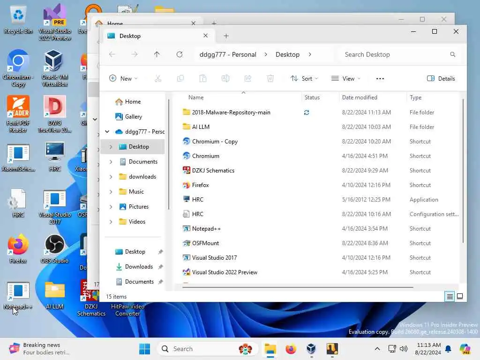Add a new tab
The width and height of the screenshot is (480, 360).
[x=226, y=36]
